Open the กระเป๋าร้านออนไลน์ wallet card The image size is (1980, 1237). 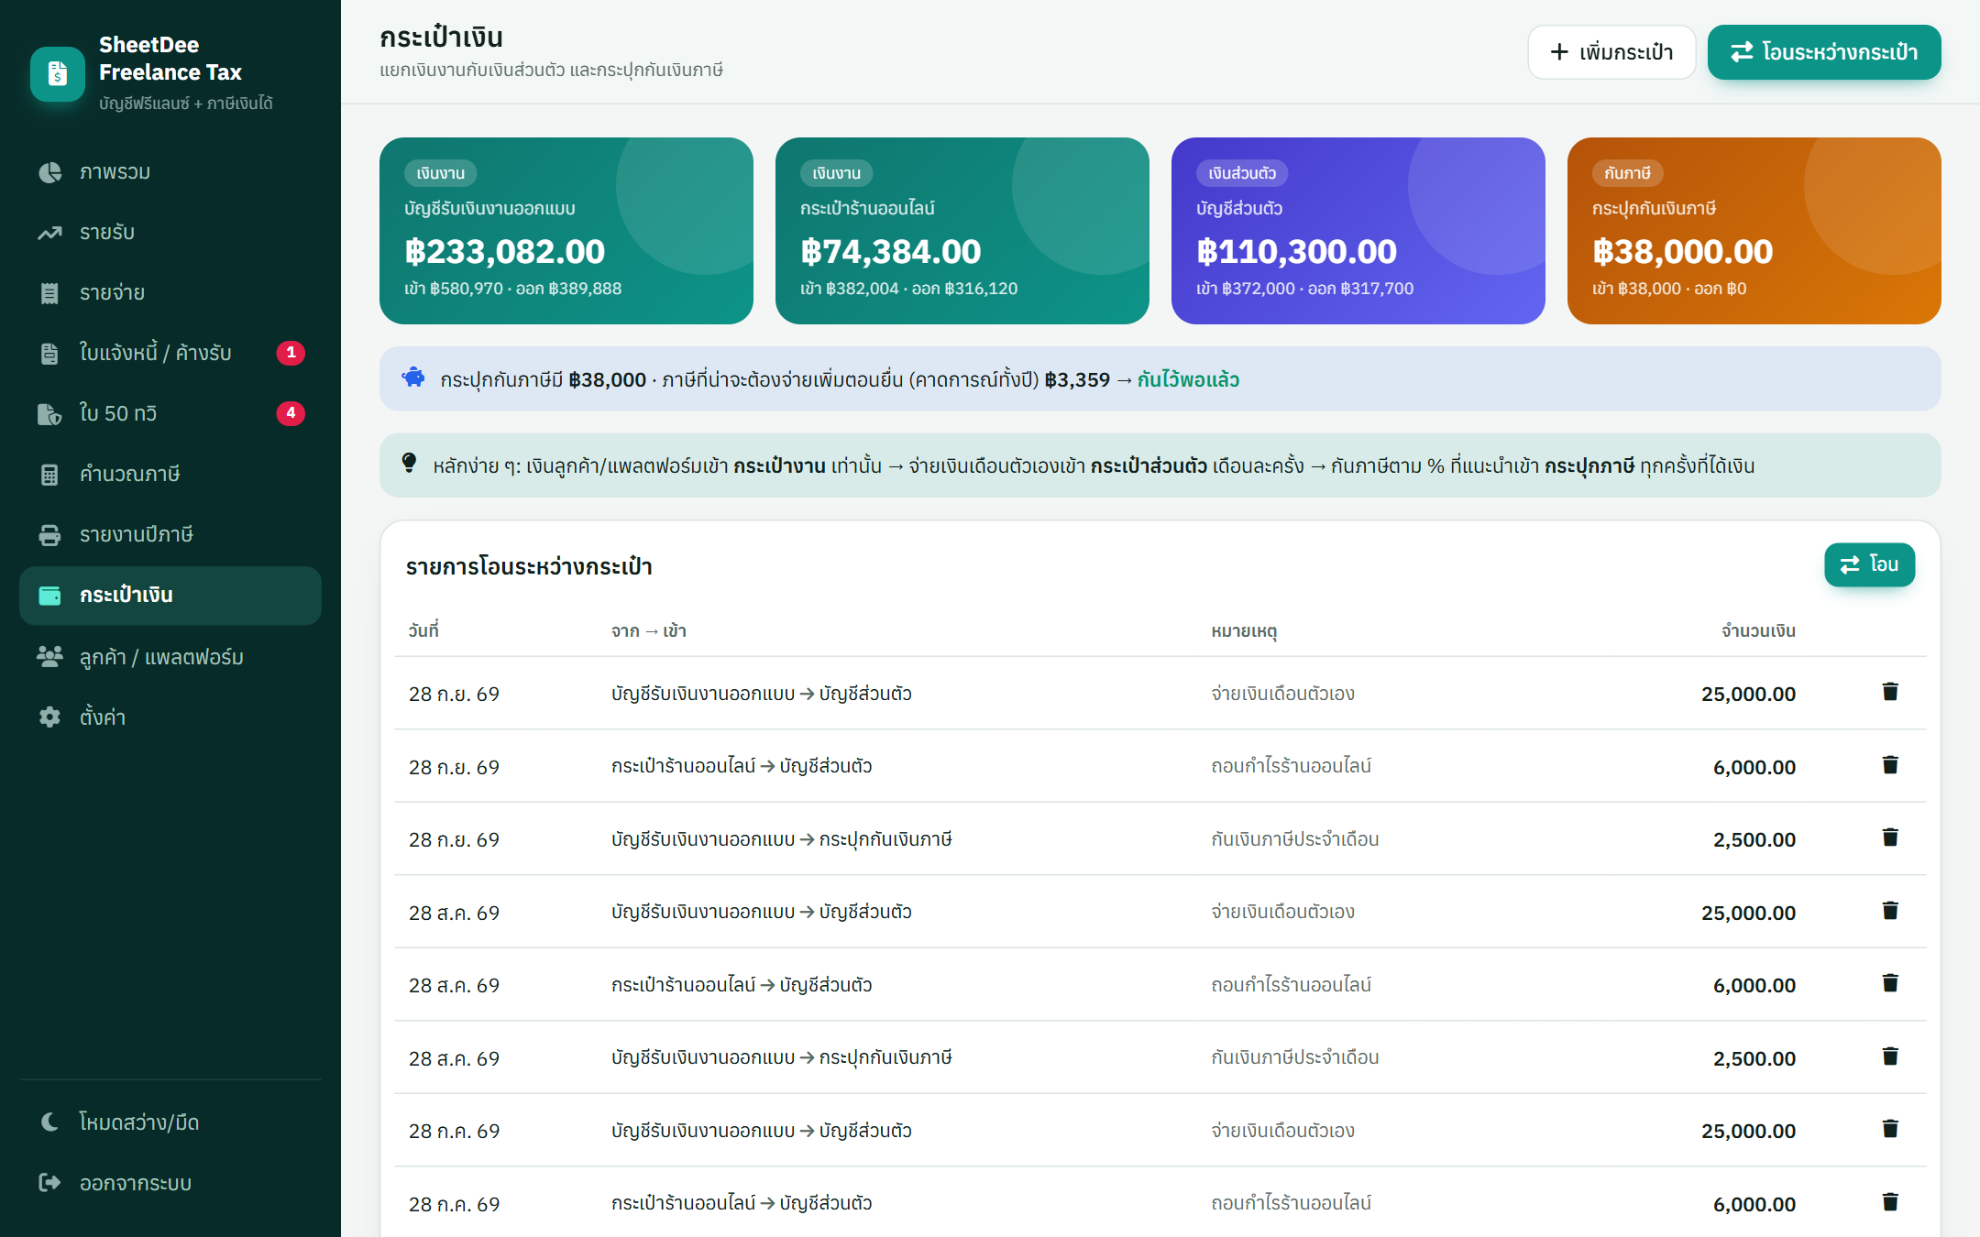962,231
